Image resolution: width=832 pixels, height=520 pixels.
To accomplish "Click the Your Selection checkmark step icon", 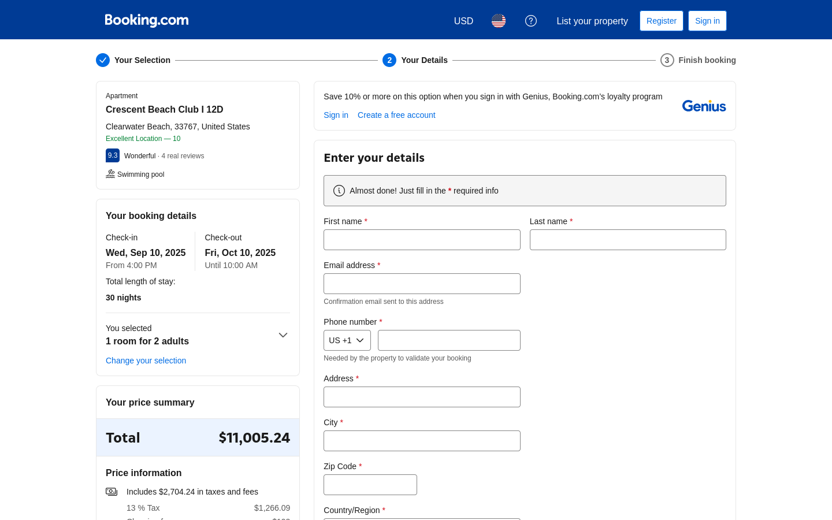I will click(x=103, y=60).
